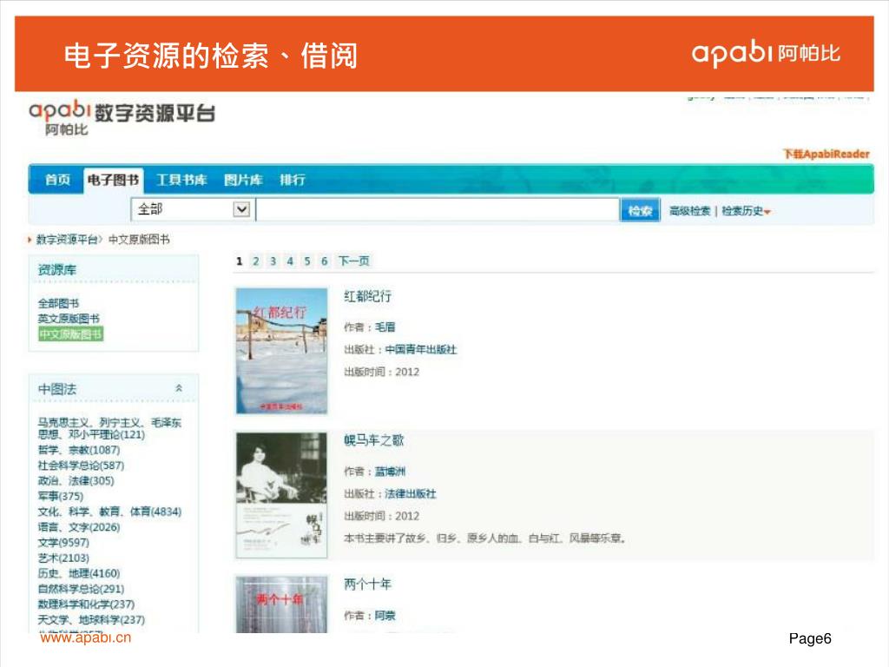889x667 pixels.
Task: Open 幌马车之歌 book cover thumbnail
Action: pyautogui.click(x=282, y=495)
